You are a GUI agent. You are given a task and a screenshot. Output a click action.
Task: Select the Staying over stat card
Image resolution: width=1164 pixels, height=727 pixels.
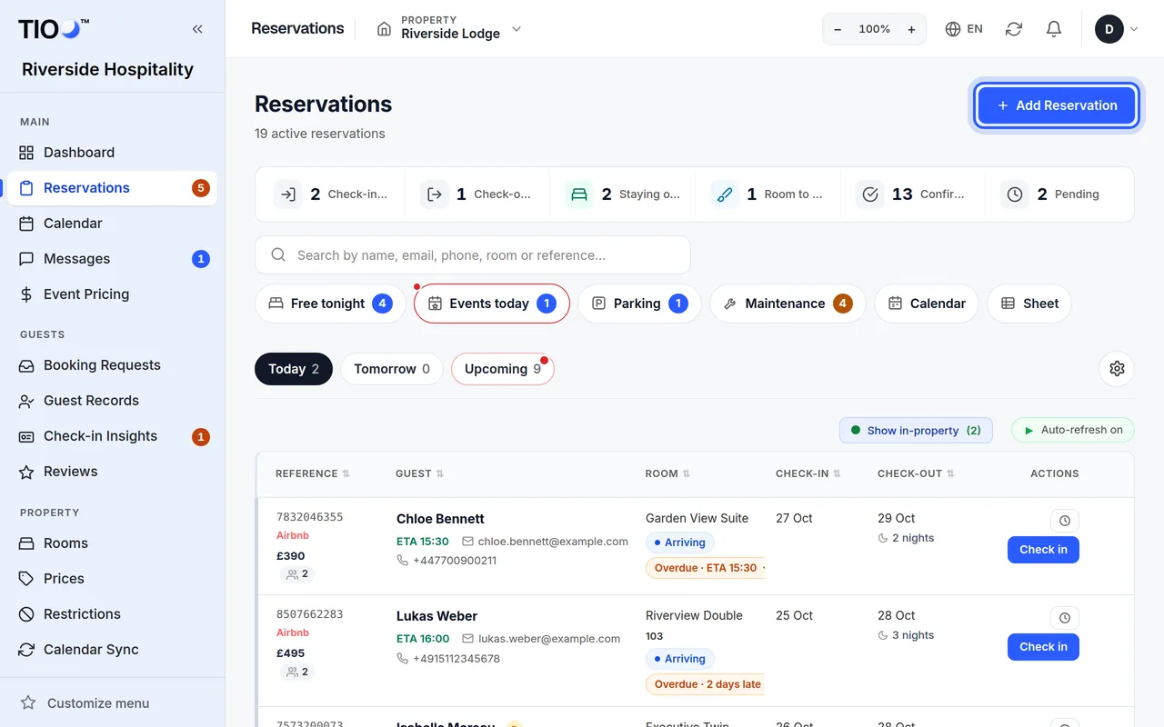click(622, 194)
